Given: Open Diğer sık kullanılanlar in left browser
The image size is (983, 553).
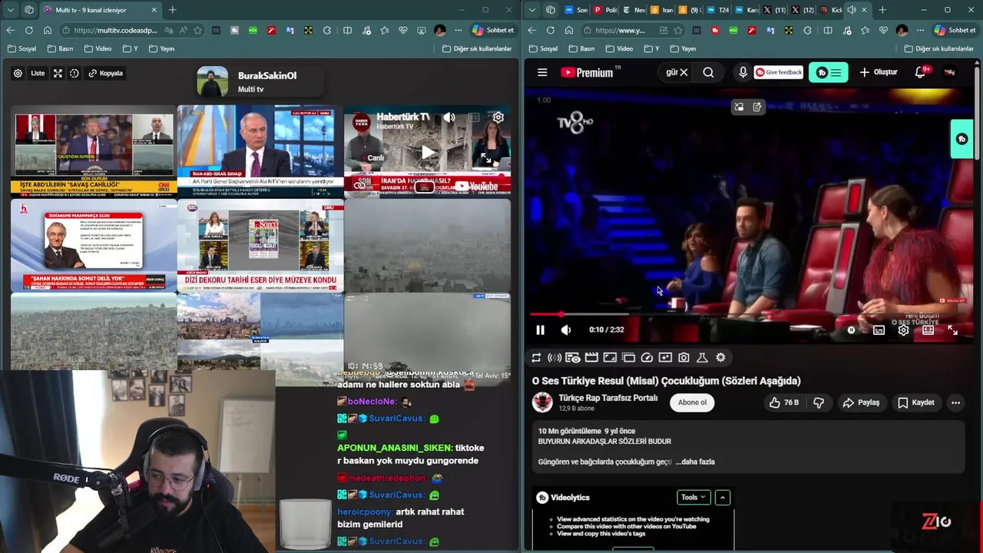Looking at the screenshot, I should tap(477, 48).
